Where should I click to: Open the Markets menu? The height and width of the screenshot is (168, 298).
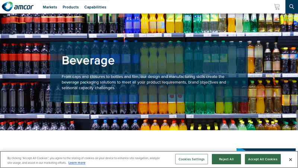pyautogui.click(x=50, y=7)
